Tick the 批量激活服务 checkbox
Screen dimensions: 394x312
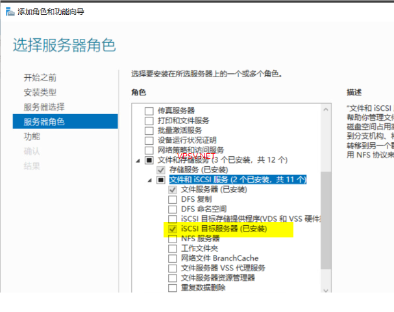[149, 130]
